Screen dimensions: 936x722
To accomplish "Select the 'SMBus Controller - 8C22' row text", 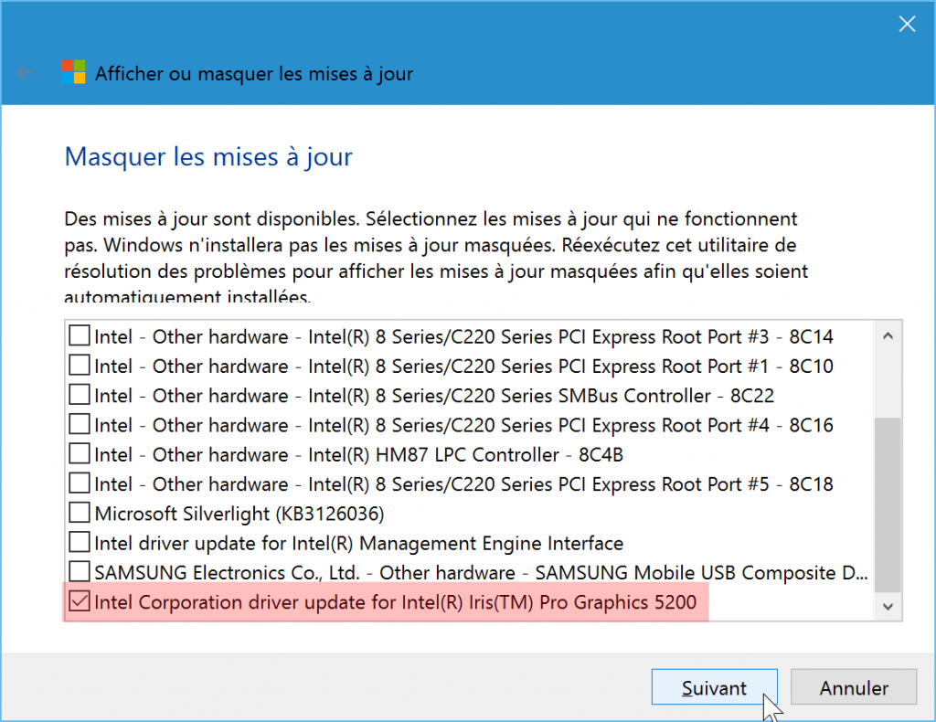I will click(x=434, y=396).
